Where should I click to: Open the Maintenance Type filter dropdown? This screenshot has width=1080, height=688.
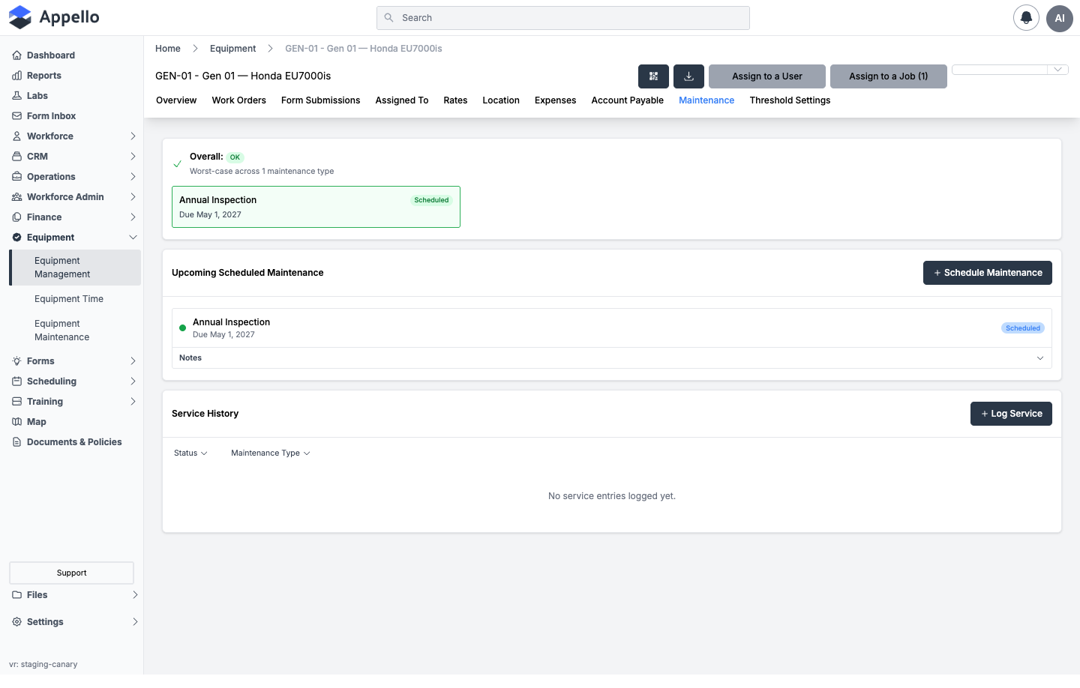pyautogui.click(x=270, y=453)
